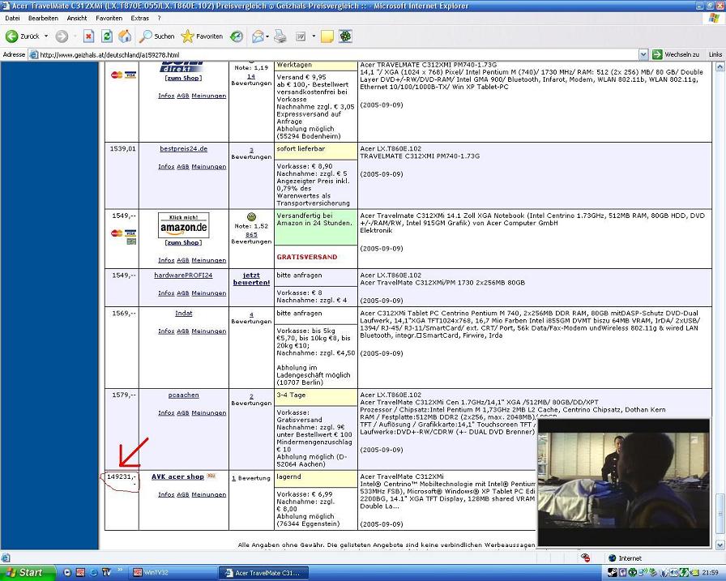The width and height of the screenshot is (726, 581).
Task: Click the amazon.de logo banner
Action: coord(184,225)
